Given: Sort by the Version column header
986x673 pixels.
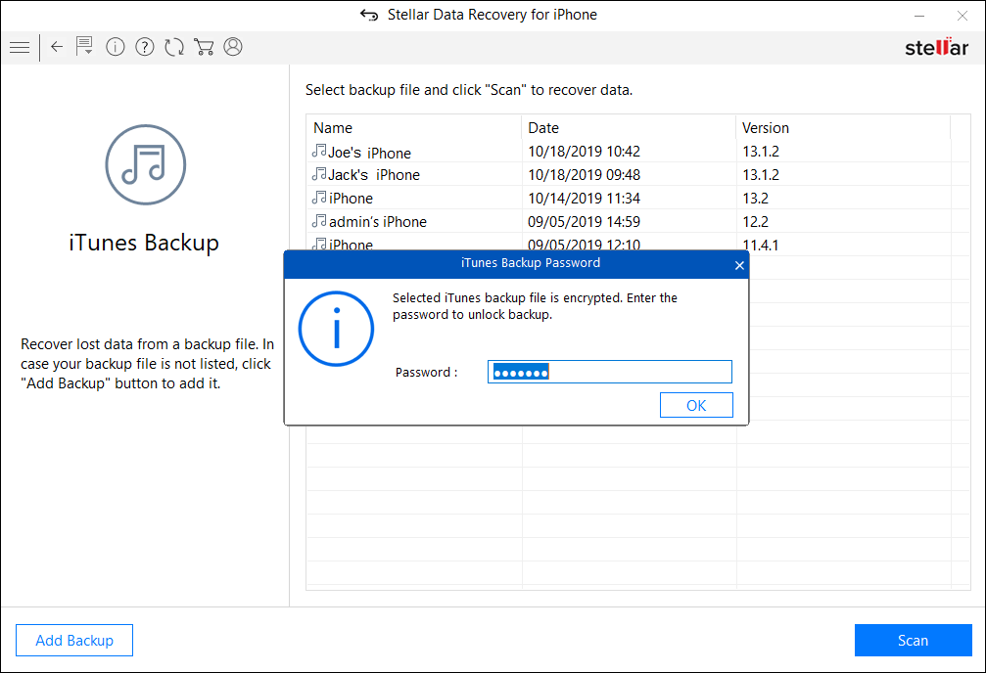Looking at the screenshot, I should point(842,128).
